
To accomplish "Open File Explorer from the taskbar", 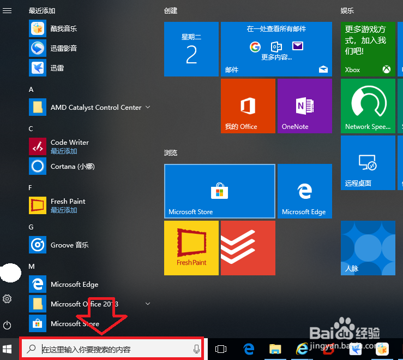I will tap(275, 349).
